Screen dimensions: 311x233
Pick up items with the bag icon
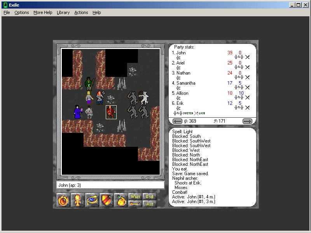(121, 200)
